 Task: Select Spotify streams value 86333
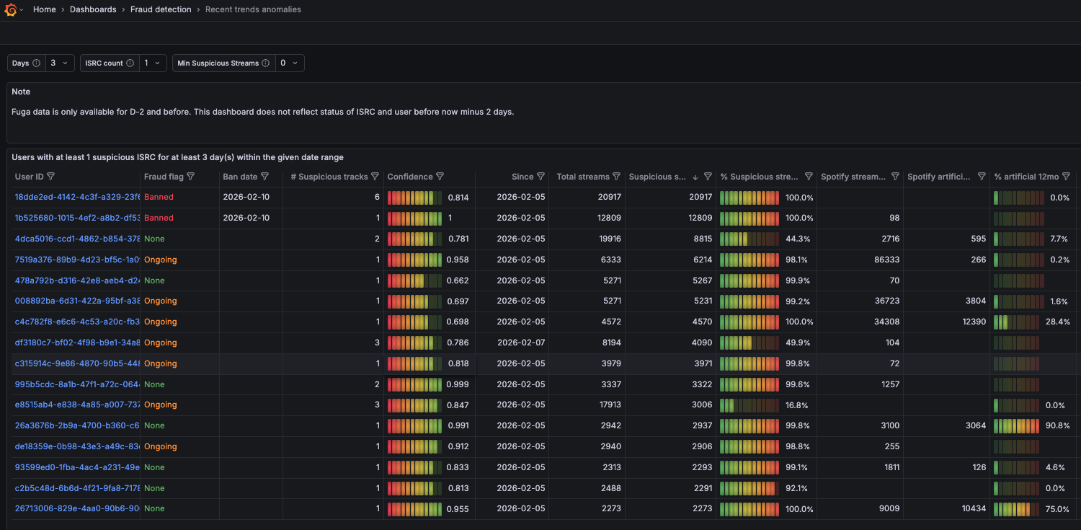point(887,260)
